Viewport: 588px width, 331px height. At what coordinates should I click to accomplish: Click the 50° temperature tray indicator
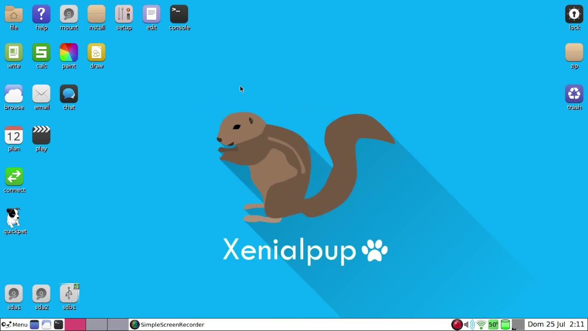pos(493,325)
